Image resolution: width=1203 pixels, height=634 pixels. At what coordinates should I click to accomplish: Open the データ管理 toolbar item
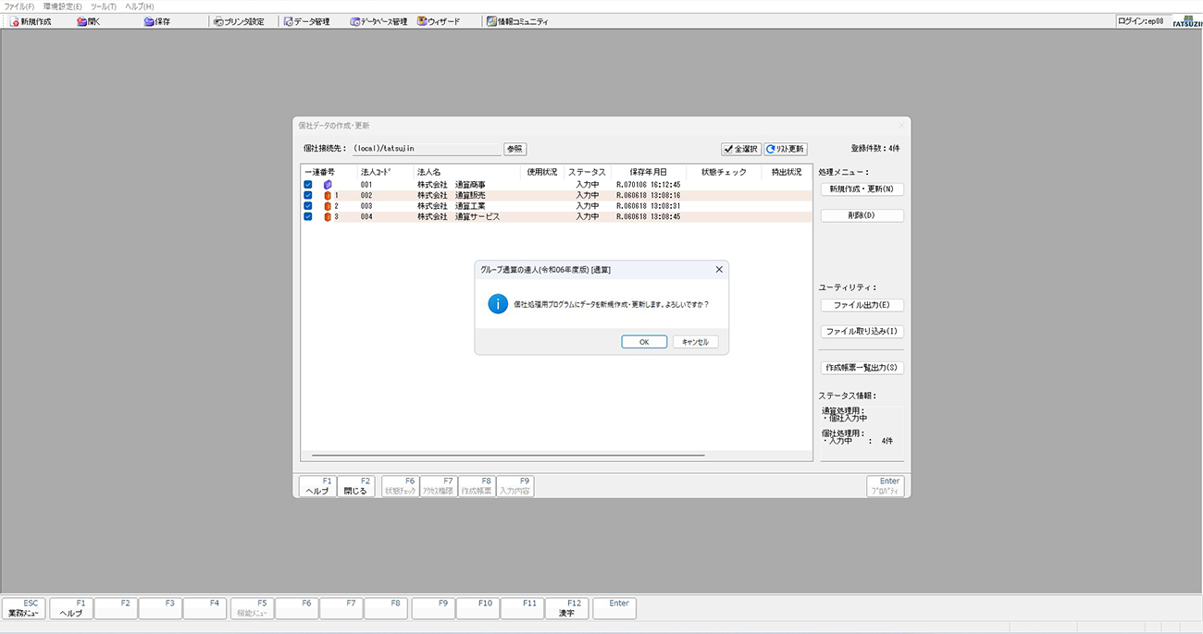[x=288, y=21]
